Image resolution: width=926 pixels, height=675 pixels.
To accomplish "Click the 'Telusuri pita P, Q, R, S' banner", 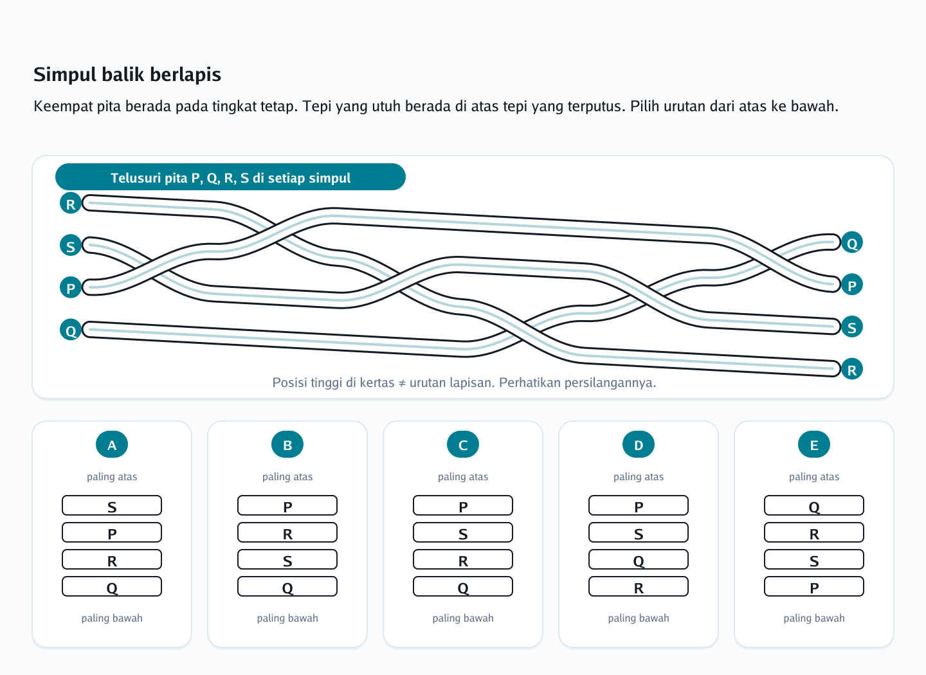I will click(x=230, y=177).
